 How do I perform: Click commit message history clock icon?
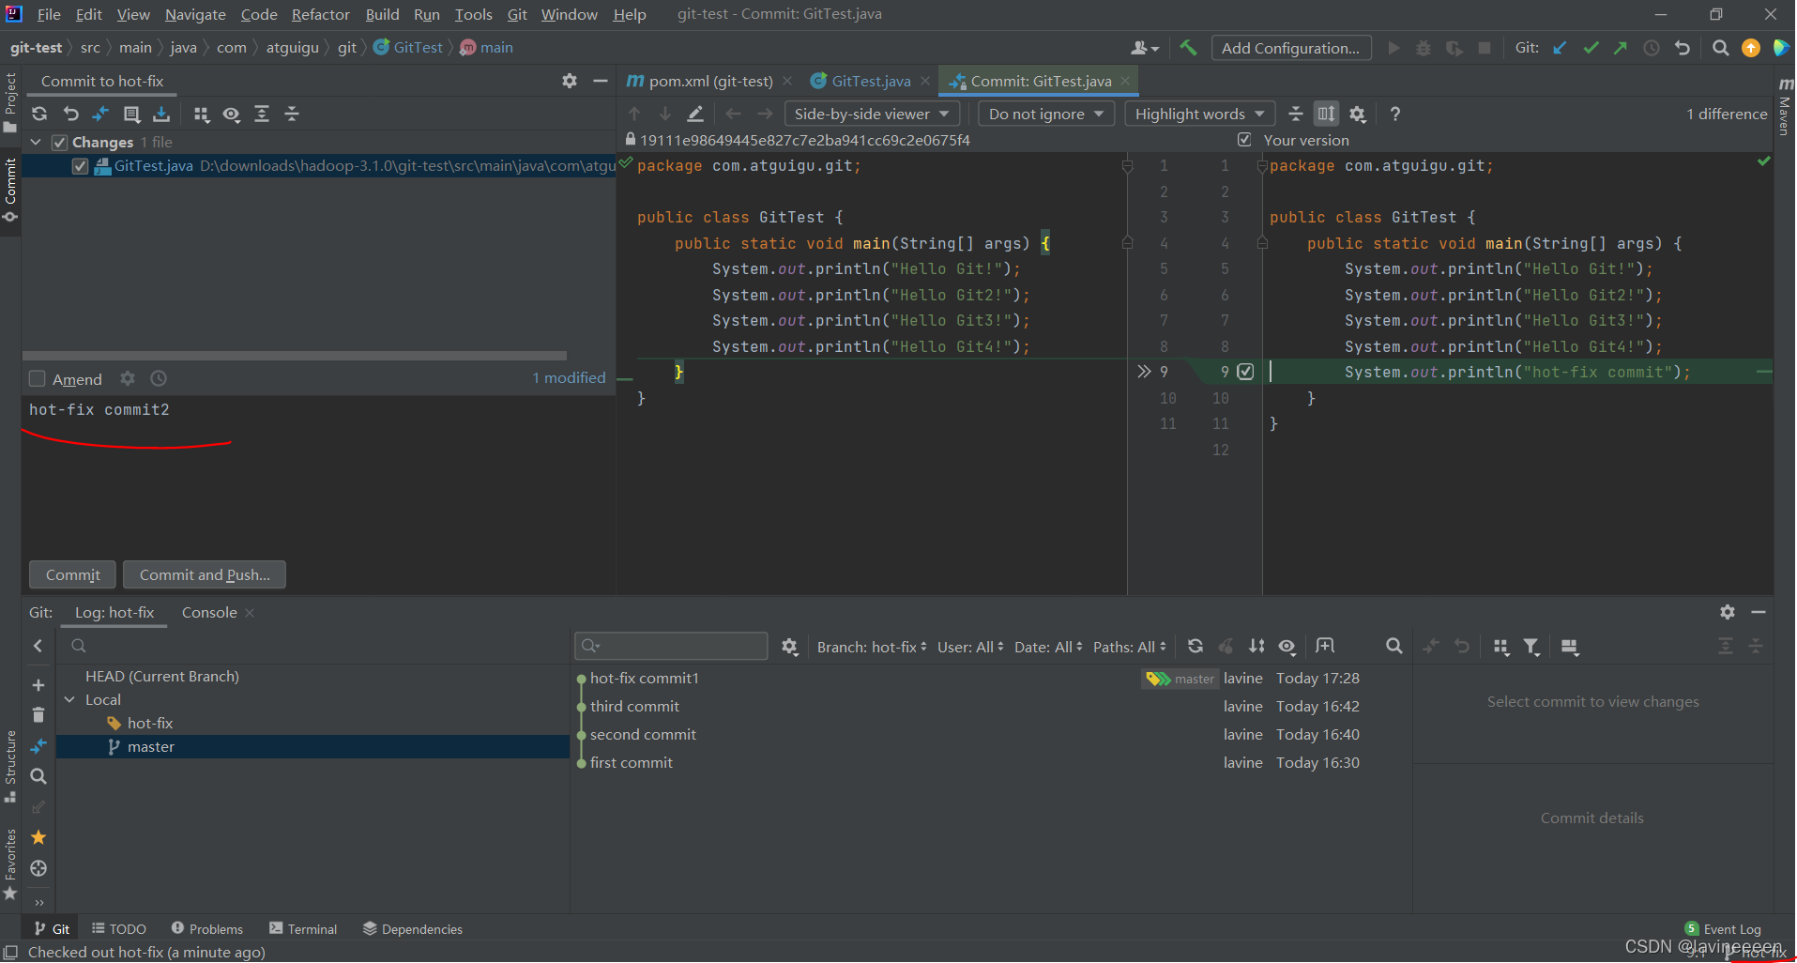coord(159,378)
